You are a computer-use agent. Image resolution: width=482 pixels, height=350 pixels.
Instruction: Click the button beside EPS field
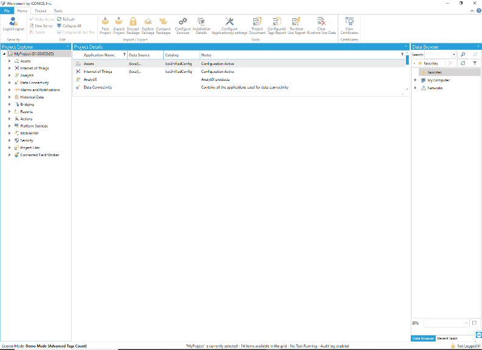(x=475, y=323)
